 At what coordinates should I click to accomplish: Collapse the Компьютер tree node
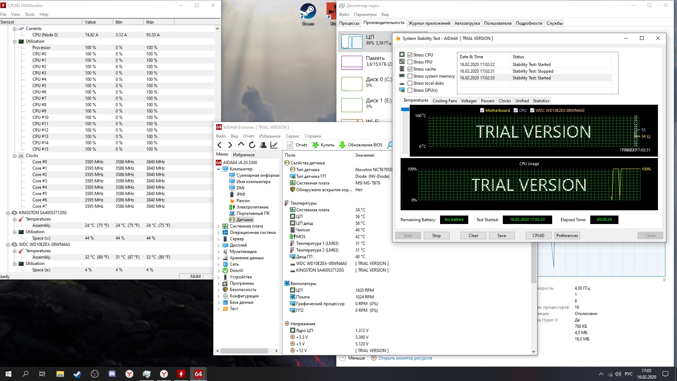(218, 169)
